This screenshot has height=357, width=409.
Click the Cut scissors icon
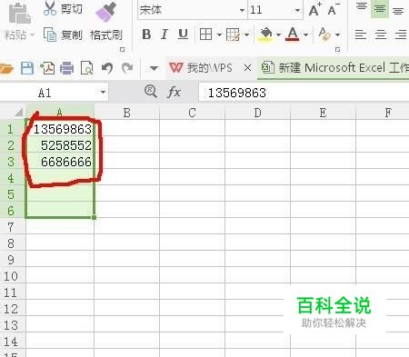pyautogui.click(x=50, y=8)
